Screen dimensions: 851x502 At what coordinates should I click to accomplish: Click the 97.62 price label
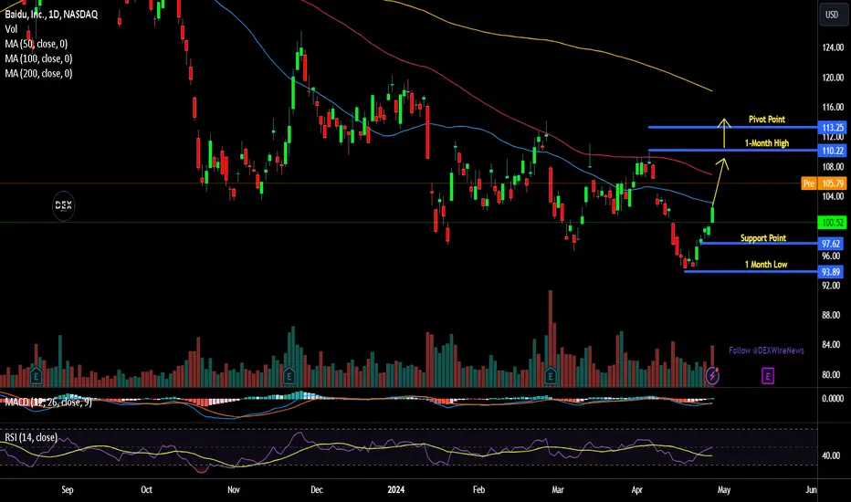click(x=832, y=244)
